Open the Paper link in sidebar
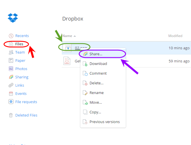 [x=20, y=61]
